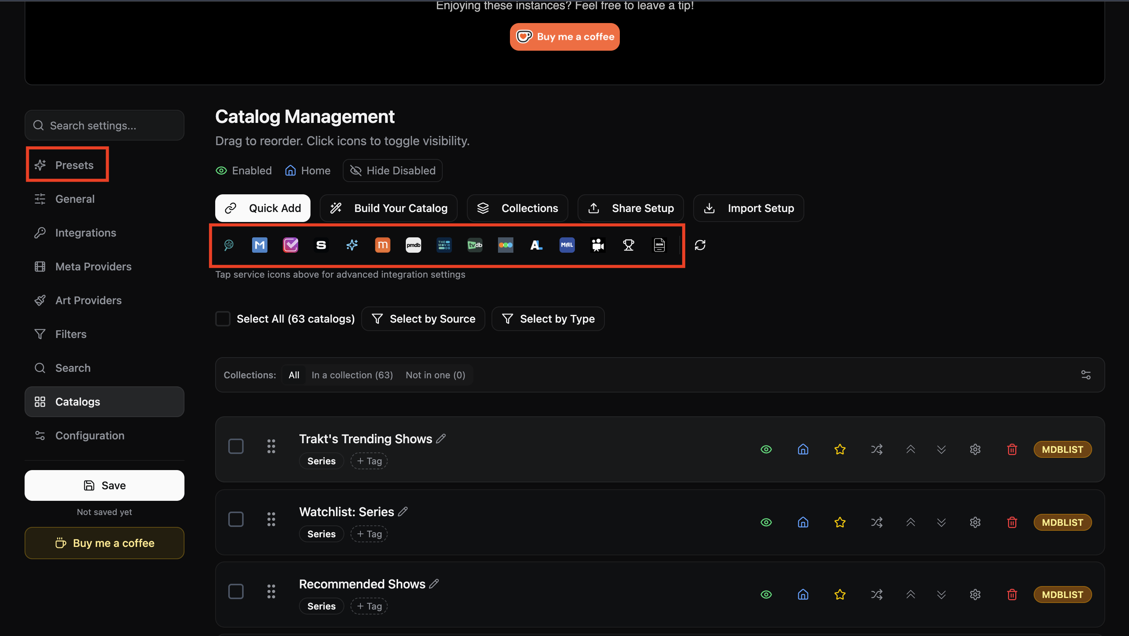Toggle home display for Recommended Shows
Screen dimensions: 1129x636
click(x=803, y=595)
